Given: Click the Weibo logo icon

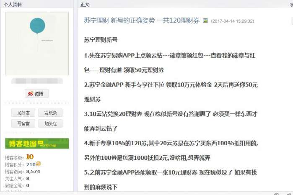Looking at the screenshot, I should [30, 93].
